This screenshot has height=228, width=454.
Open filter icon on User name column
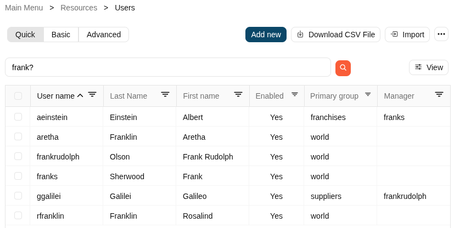pyautogui.click(x=92, y=95)
